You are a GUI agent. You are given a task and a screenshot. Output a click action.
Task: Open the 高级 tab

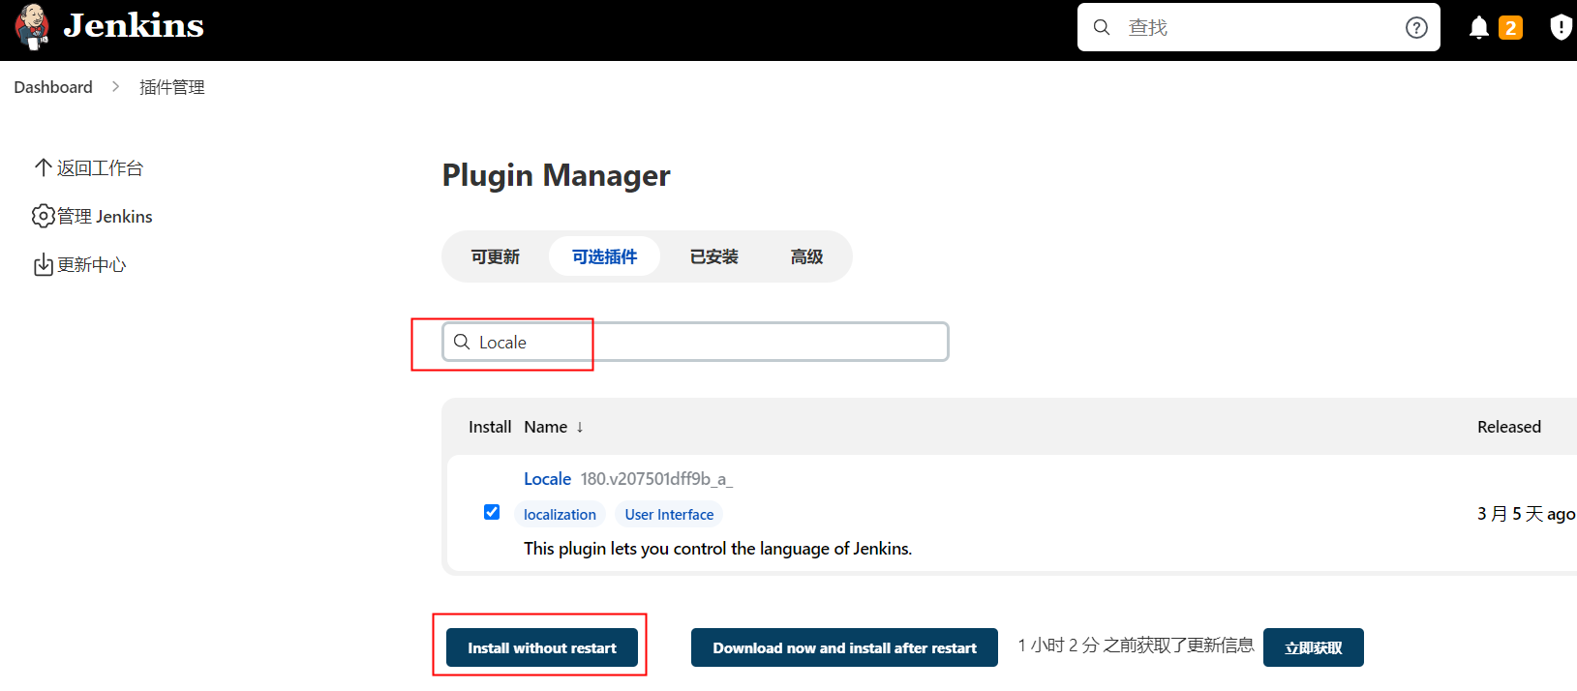click(x=806, y=256)
